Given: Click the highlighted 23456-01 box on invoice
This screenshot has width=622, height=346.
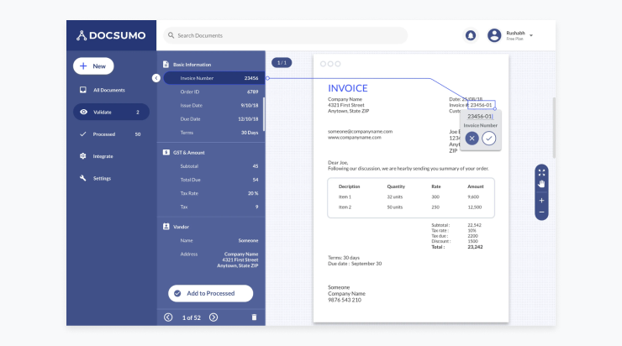Looking at the screenshot, I should 481,105.
